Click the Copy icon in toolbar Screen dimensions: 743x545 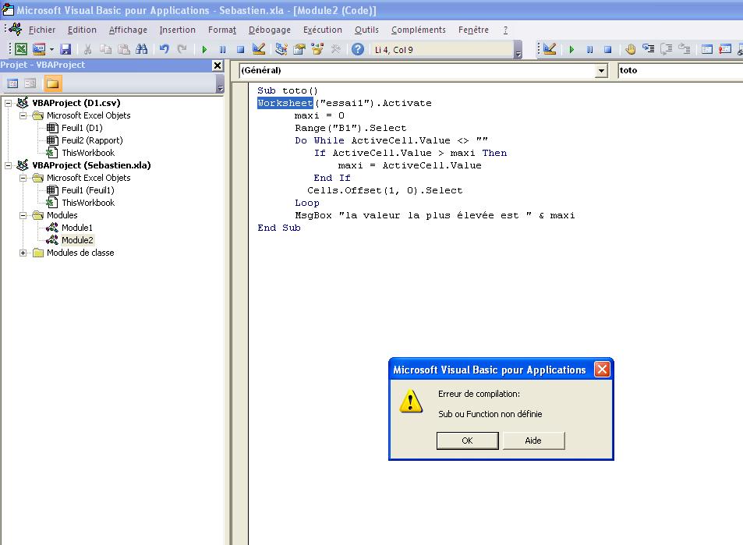pos(106,49)
